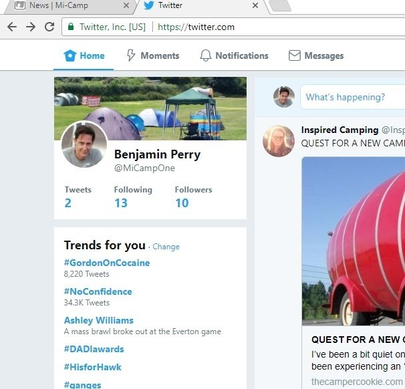Screen dimensions: 405x389
Task: Open the #GordonOnCocaine trend
Action: [x=107, y=263]
